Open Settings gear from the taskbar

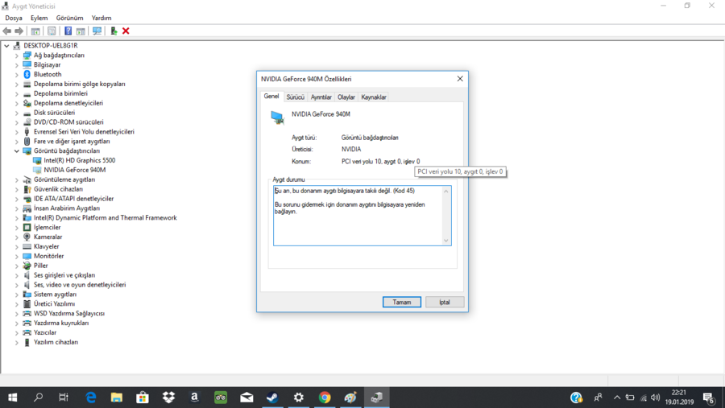point(299,398)
